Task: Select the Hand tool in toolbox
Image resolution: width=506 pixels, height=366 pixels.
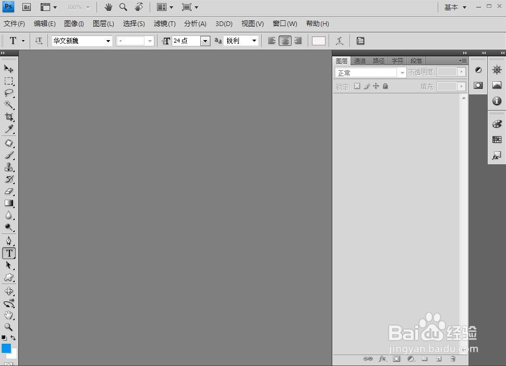Action: click(x=9, y=315)
